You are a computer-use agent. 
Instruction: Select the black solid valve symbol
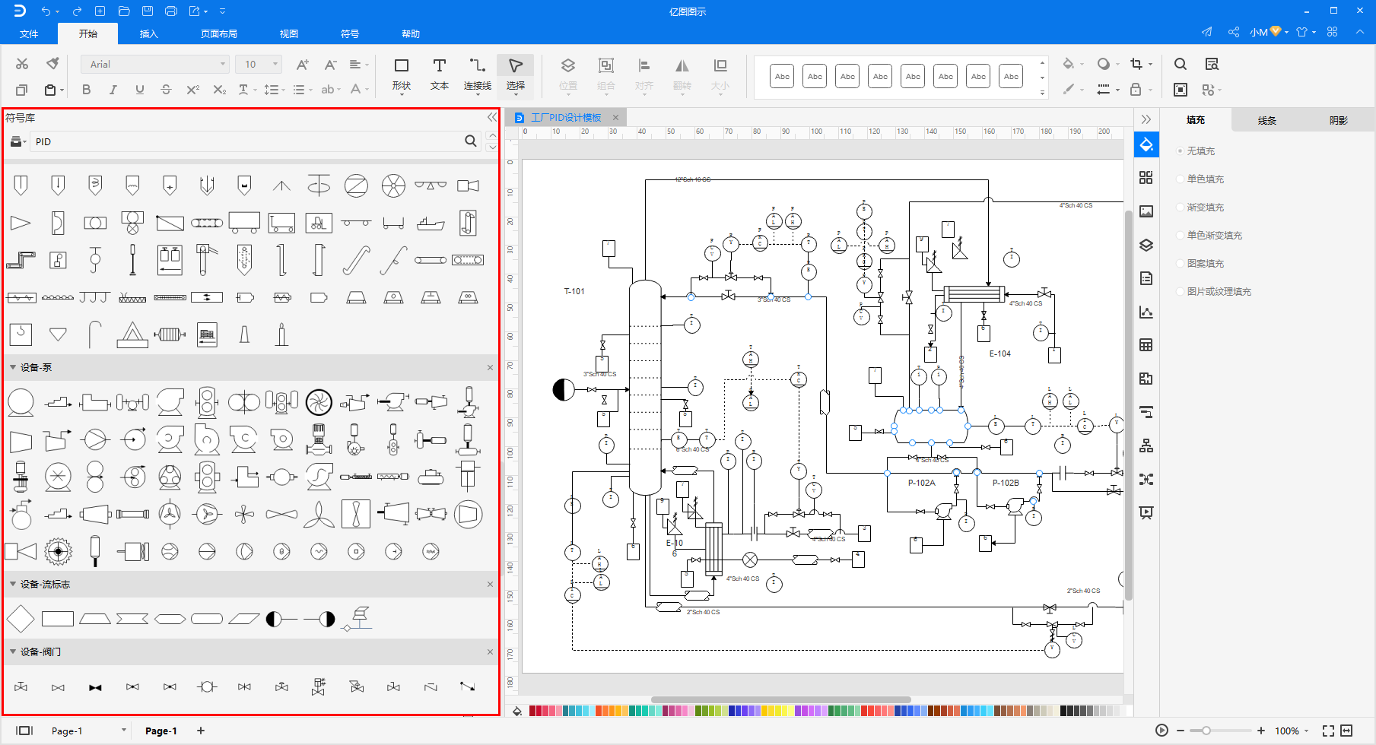(x=95, y=687)
